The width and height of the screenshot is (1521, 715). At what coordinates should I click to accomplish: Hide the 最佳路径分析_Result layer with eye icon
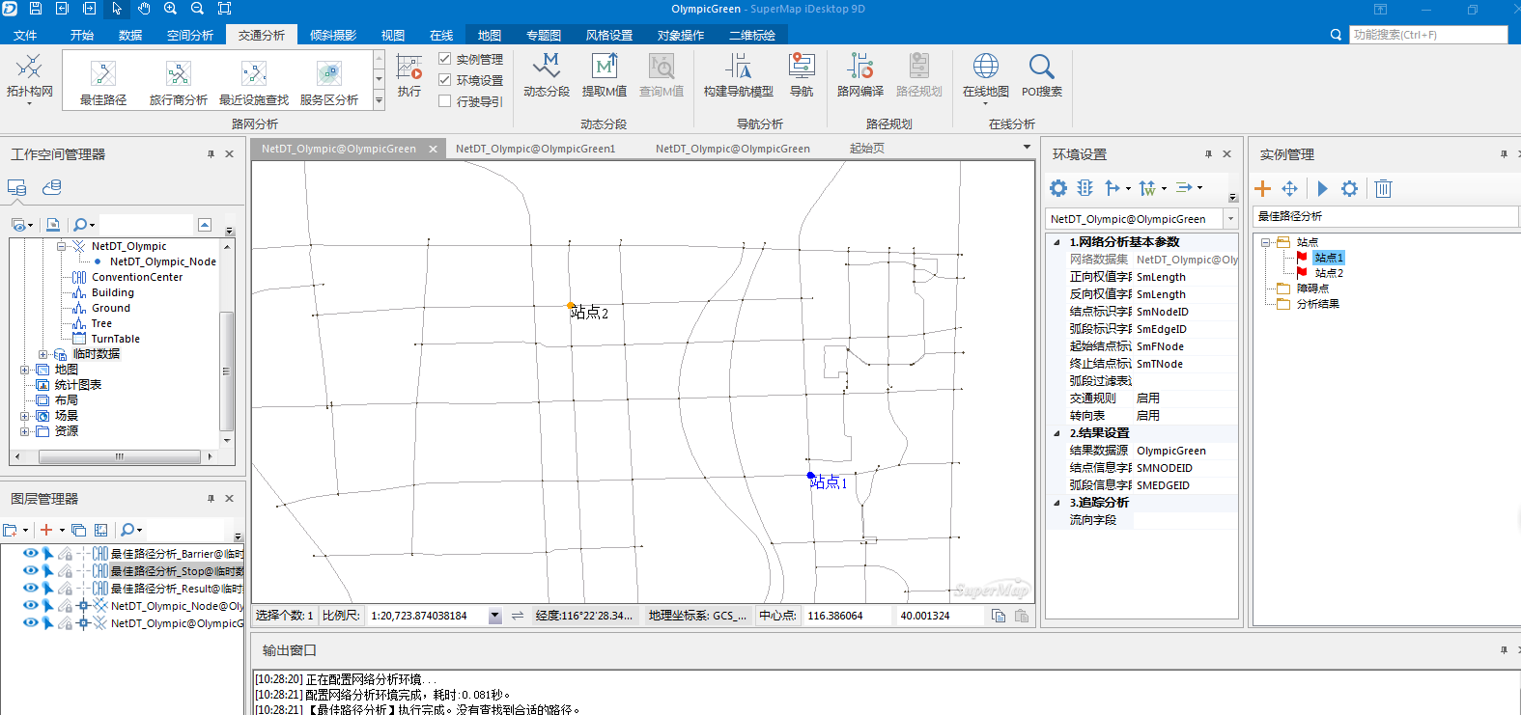31,588
